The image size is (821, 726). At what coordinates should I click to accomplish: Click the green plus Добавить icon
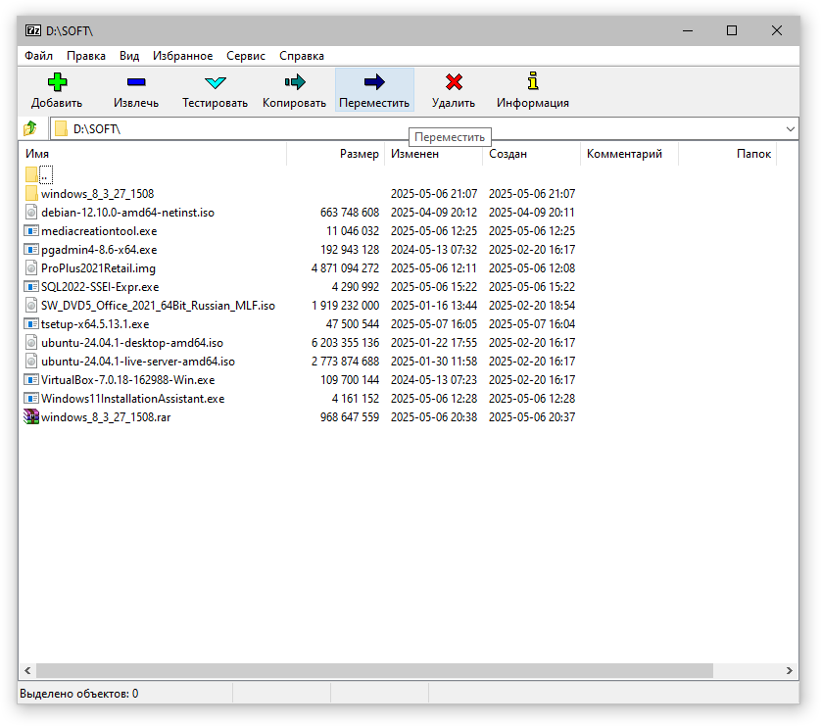click(x=57, y=82)
